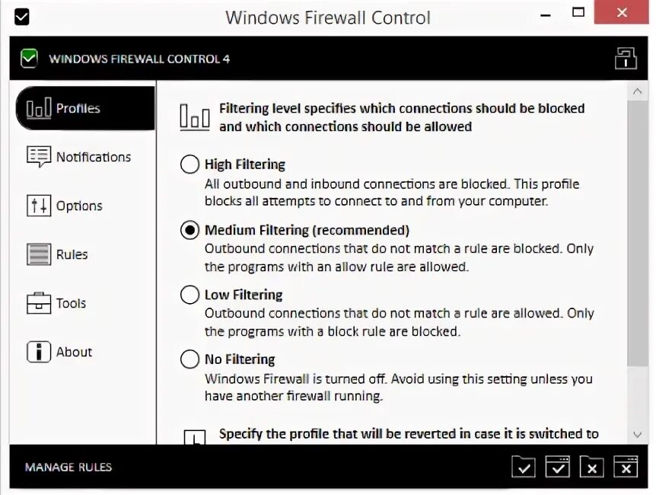The width and height of the screenshot is (656, 495).
Task: Click the window-with-X block icon
Action: click(626, 466)
